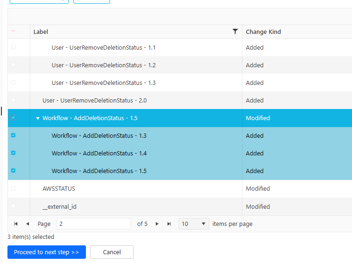Toggle the select-all header checkbox
The image size is (352, 263).
(x=13, y=32)
